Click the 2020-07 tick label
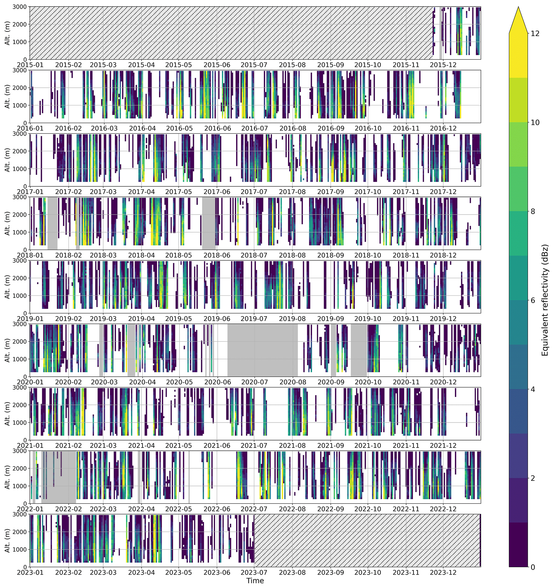Image resolution: width=554 pixels, height=588 pixels. 254,382
